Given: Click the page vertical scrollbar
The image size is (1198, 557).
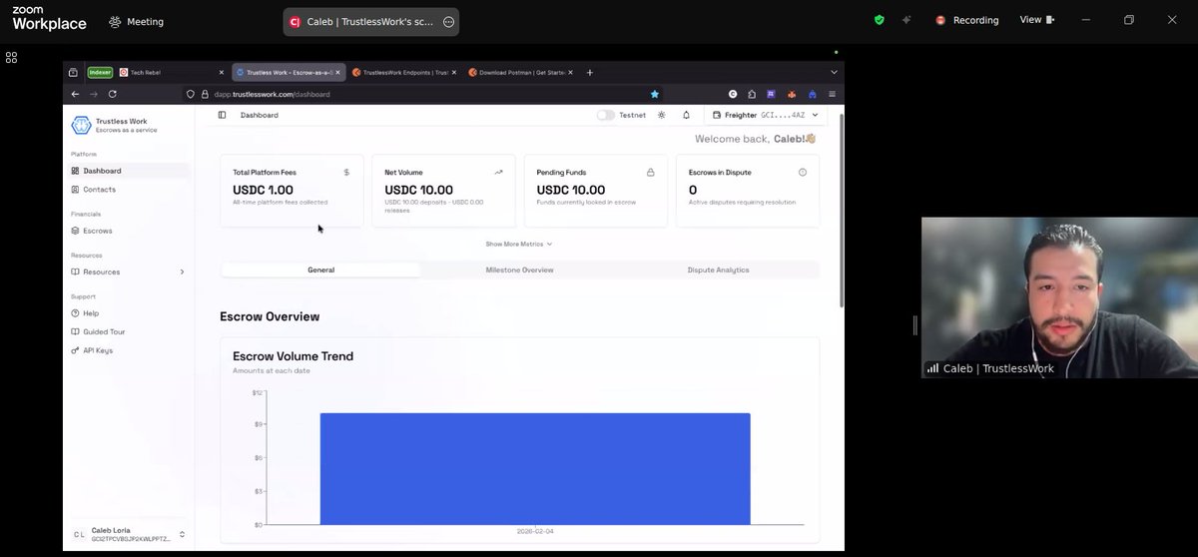Looking at the screenshot, I should (x=841, y=210).
